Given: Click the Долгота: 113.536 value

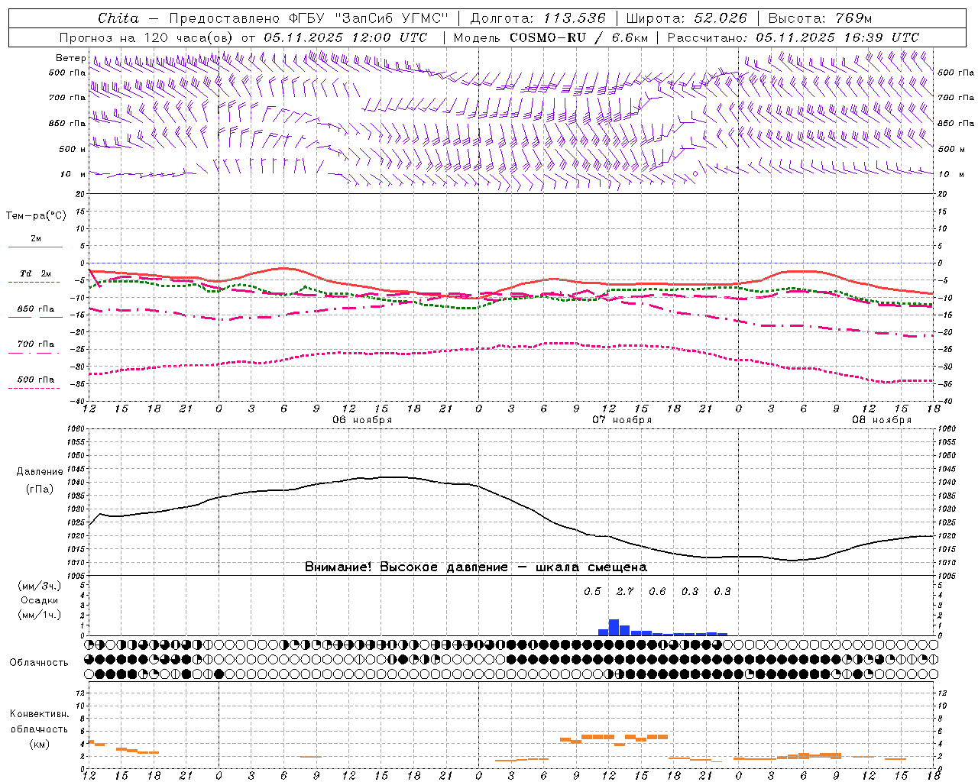Looking at the screenshot, I should coord(538,18).
